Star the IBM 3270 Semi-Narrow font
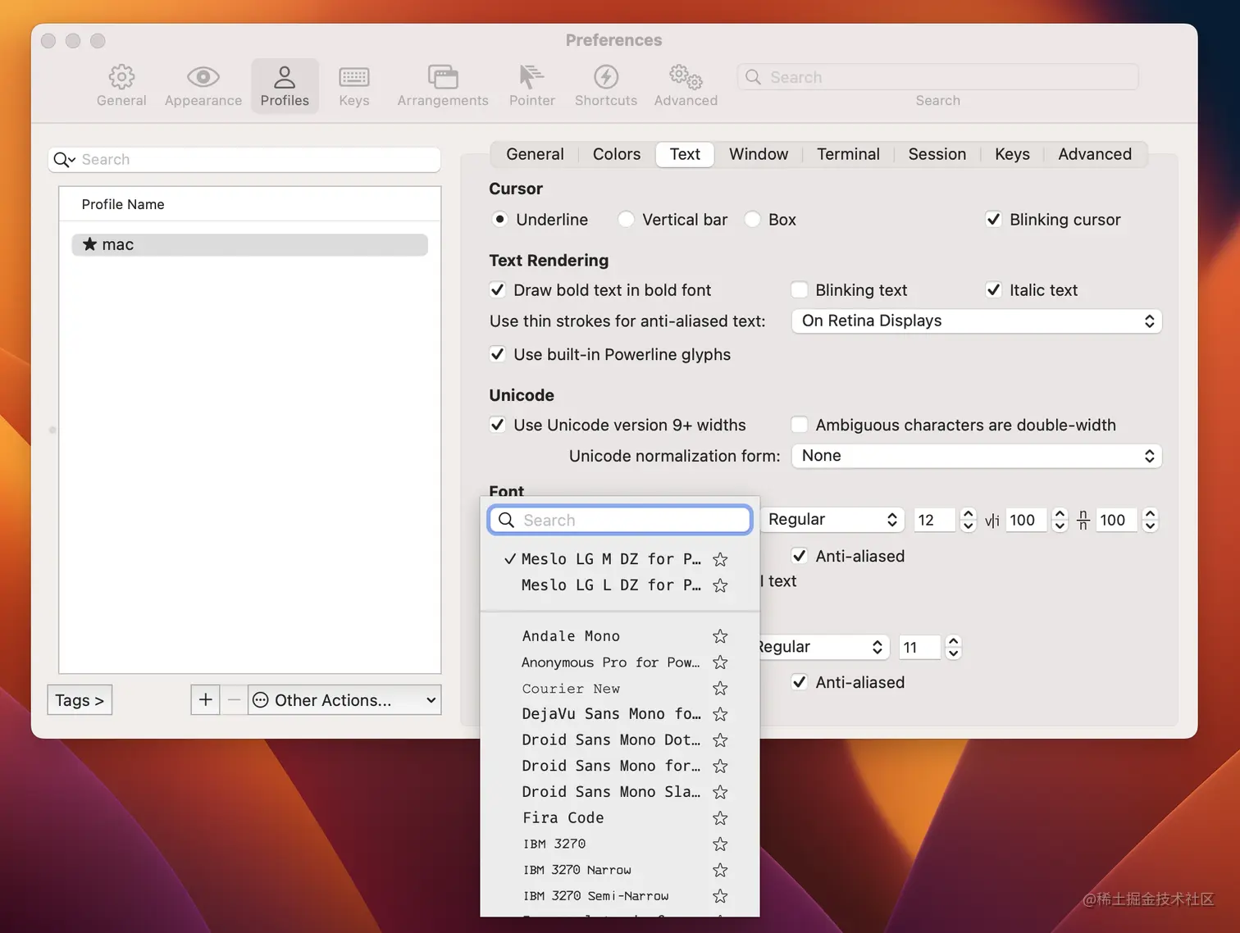The width and height of the screenshot is (1240, 933). coord(720,896)
